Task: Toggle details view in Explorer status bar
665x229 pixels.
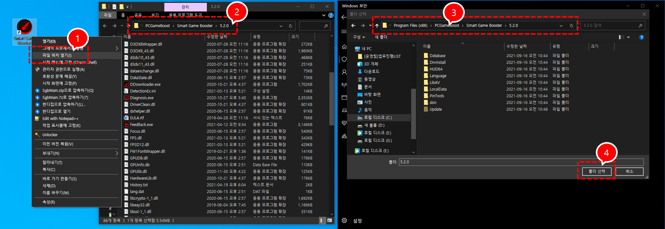Action: tap(322, 220)
